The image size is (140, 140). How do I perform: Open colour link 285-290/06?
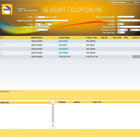tap(63, 41)
